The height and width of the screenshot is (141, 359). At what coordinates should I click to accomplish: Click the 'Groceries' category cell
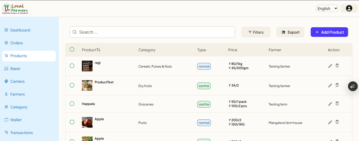(x=146, y=104)
